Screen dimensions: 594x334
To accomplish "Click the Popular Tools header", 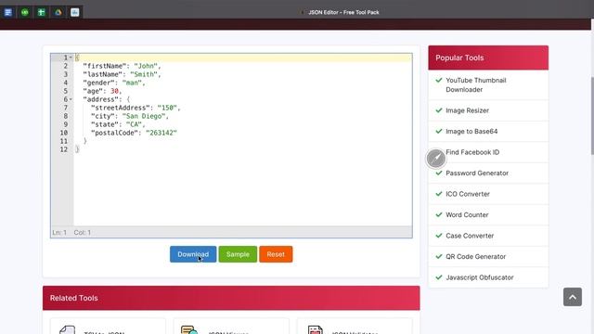I will click(488, 58).
